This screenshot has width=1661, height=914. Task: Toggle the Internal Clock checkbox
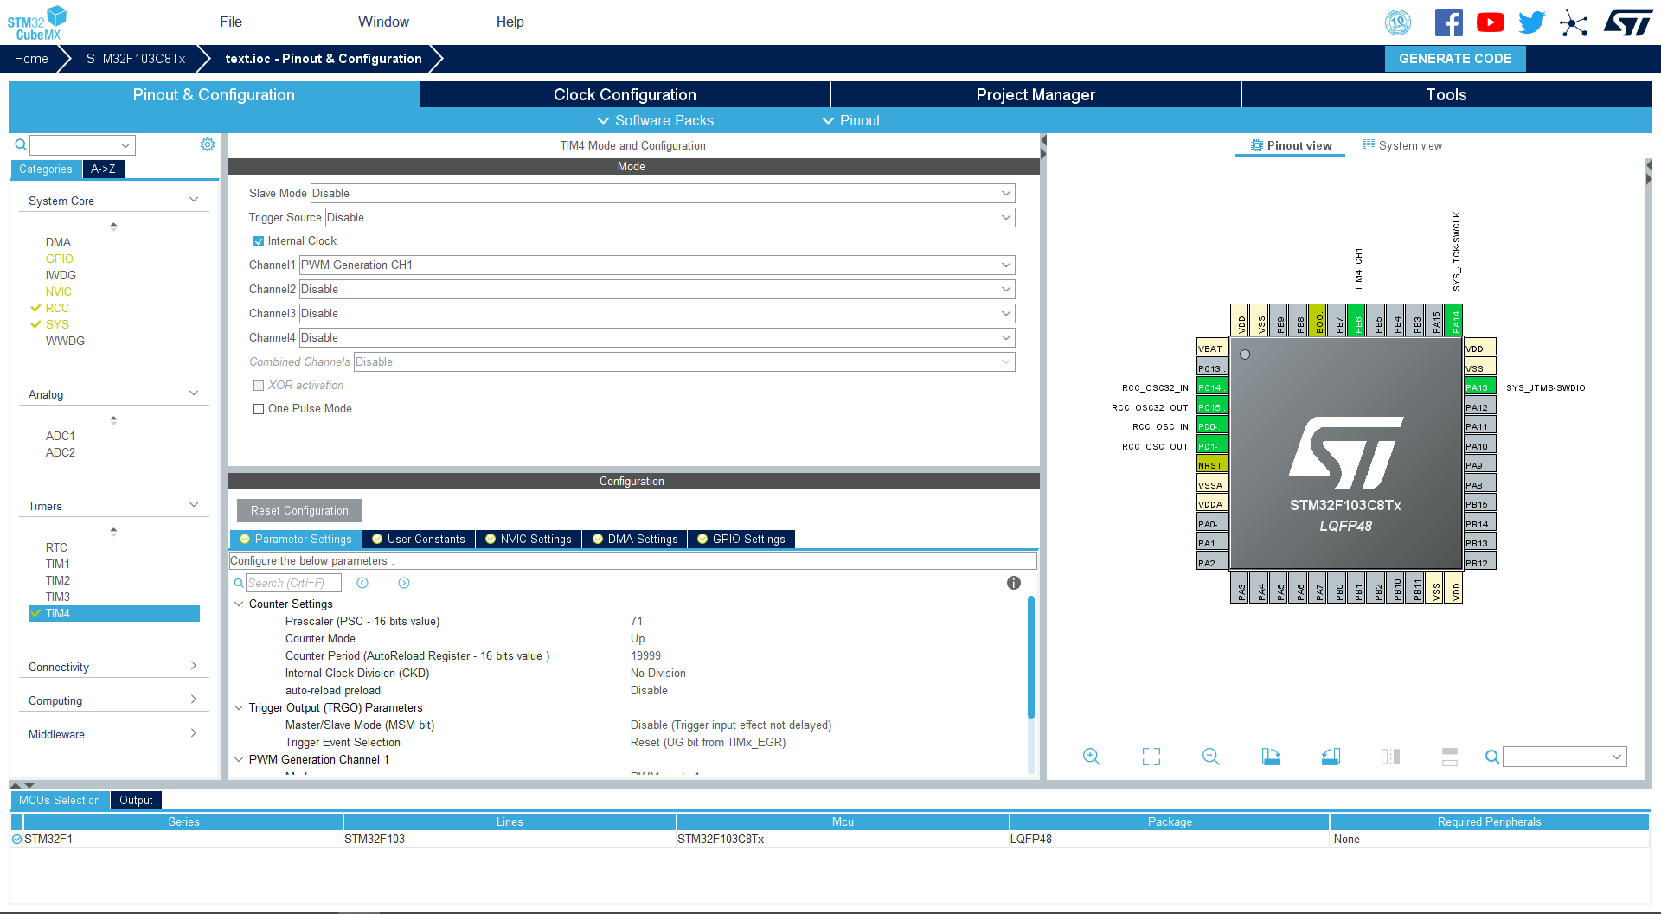pyautogui.click(x=259, y=241)
